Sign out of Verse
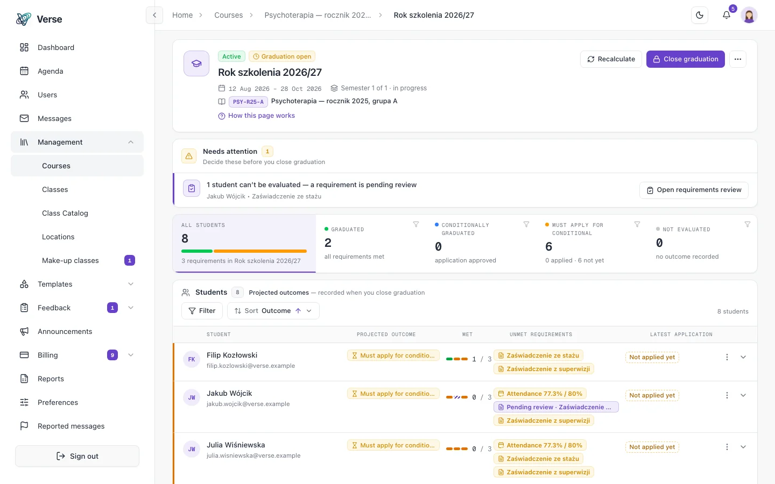 point(77,456)
